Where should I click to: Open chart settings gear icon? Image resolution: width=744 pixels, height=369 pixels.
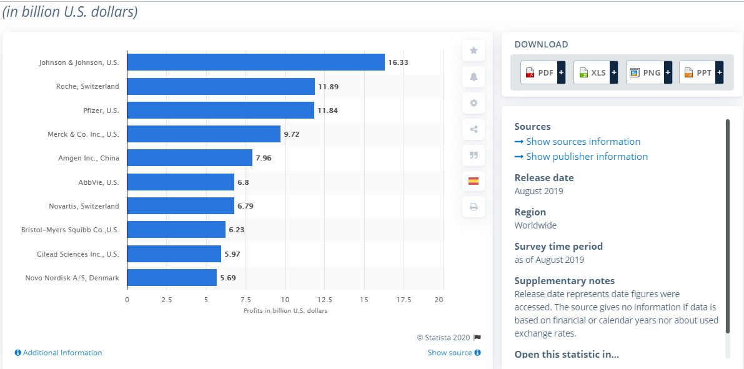pyautogui.click(x=473, y=103)
